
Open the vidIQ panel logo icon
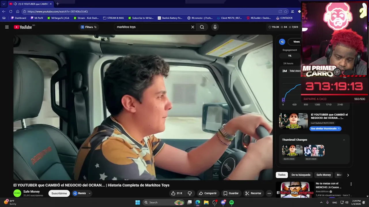[x=282, y=42]
